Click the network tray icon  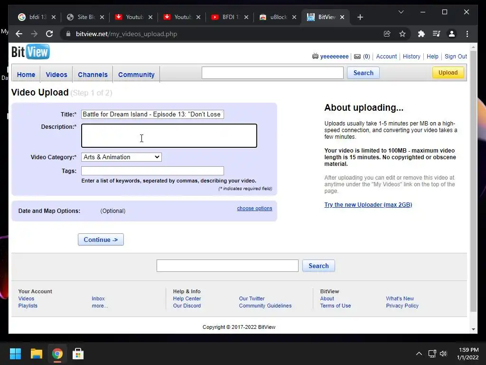click(x=432, y=354)
